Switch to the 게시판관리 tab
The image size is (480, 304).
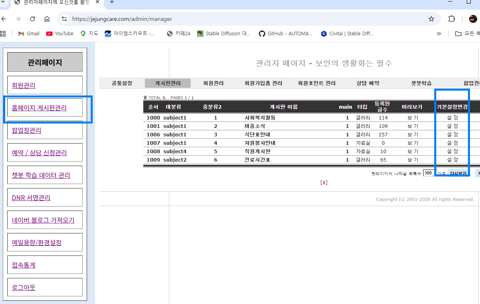(168, 83)
